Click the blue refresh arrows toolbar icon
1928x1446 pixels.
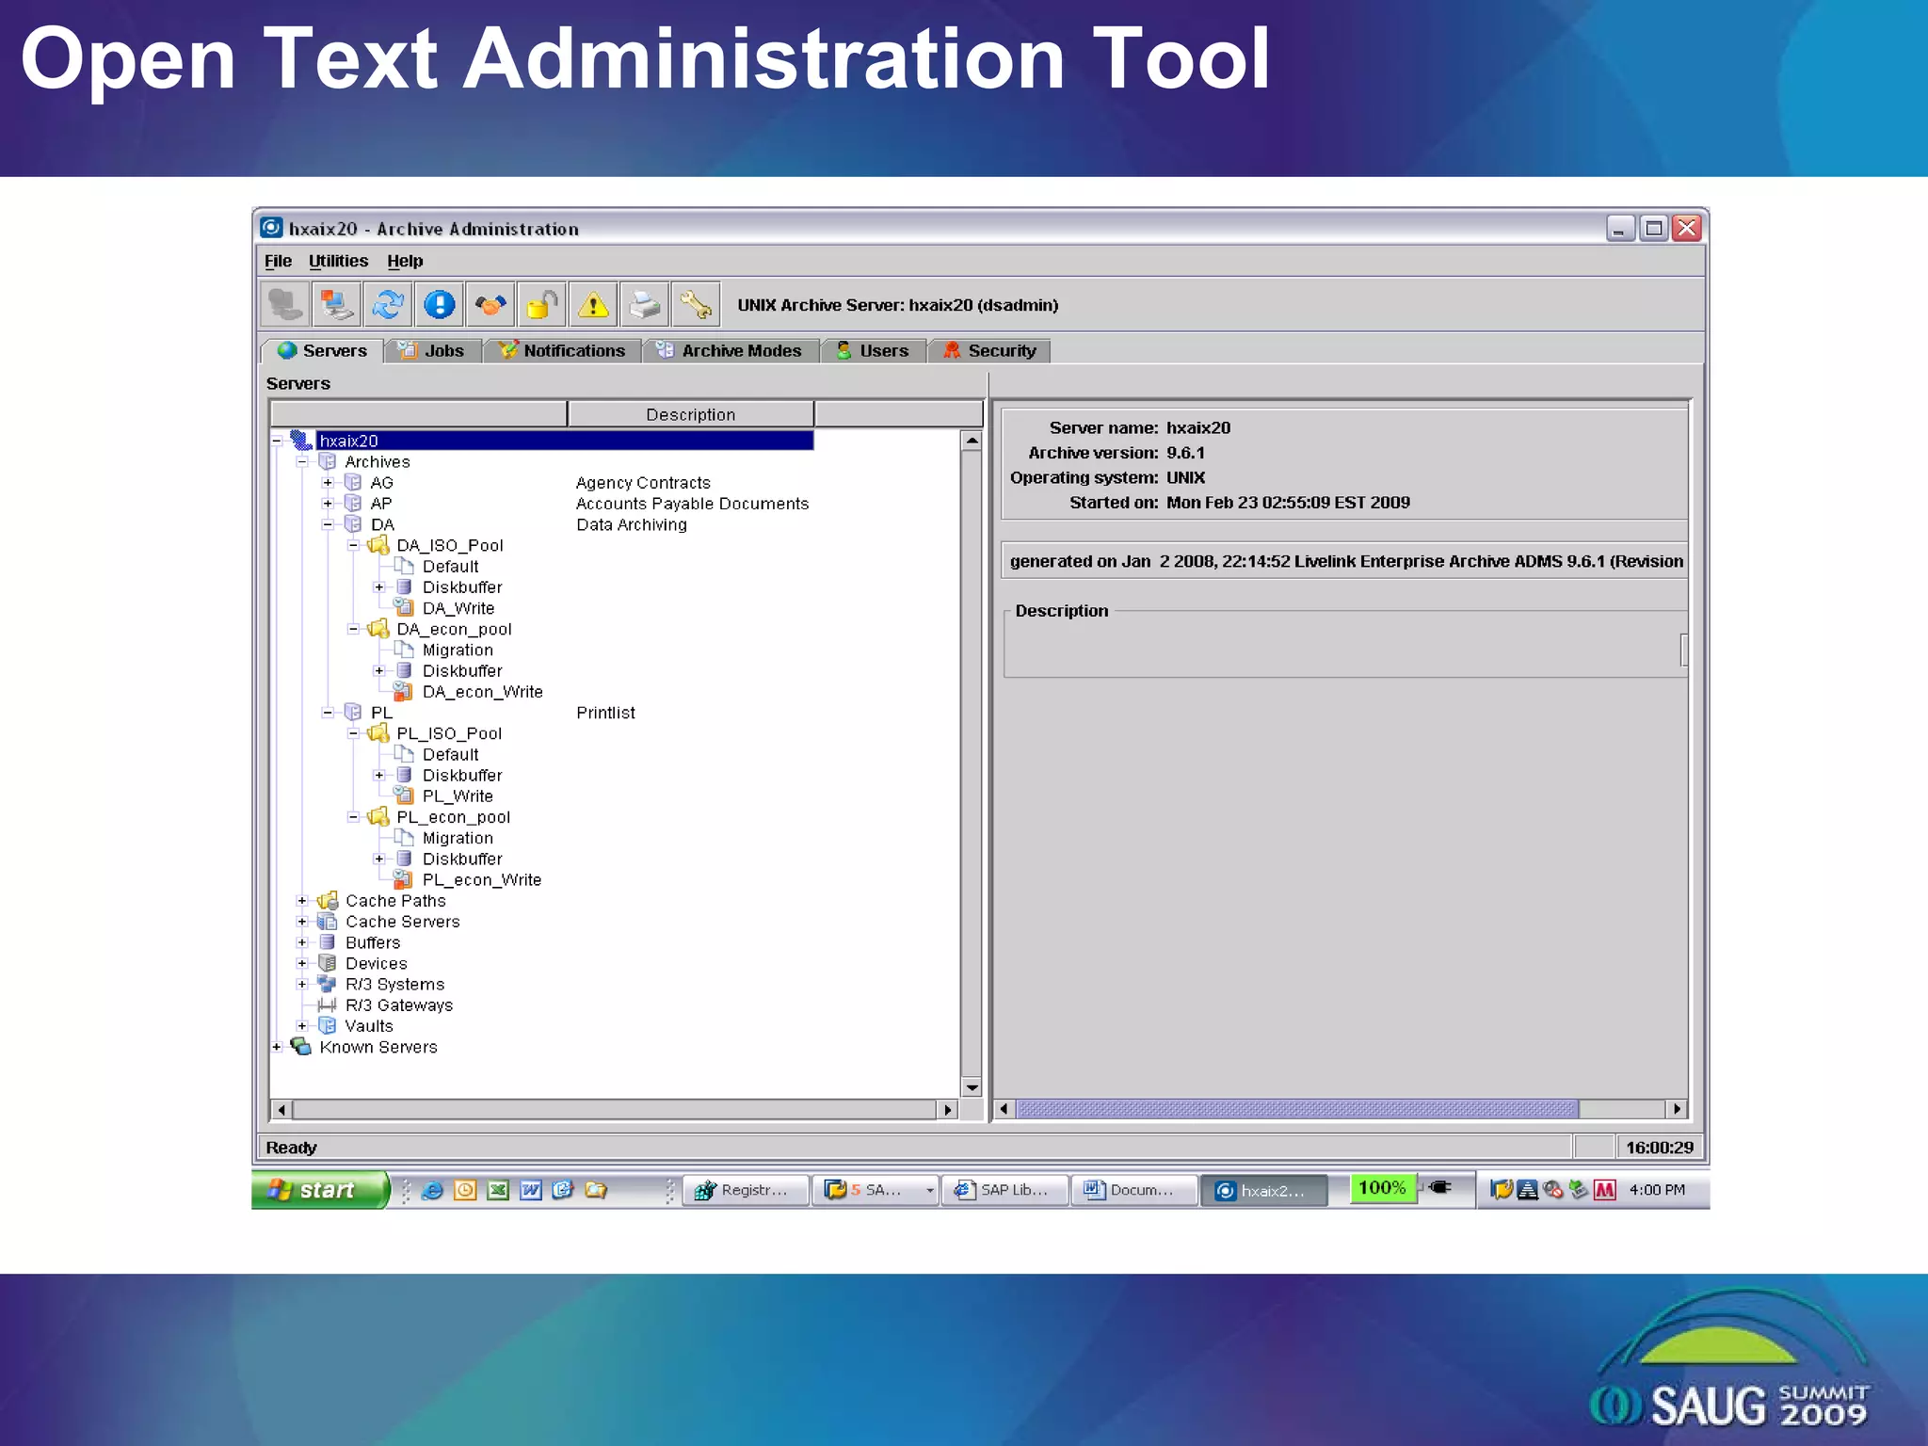(x=387, y=305)
